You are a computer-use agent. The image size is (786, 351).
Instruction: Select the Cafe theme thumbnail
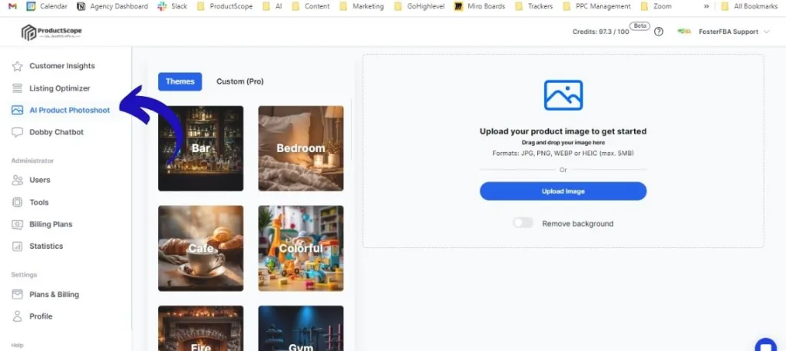tap(200, 248)
